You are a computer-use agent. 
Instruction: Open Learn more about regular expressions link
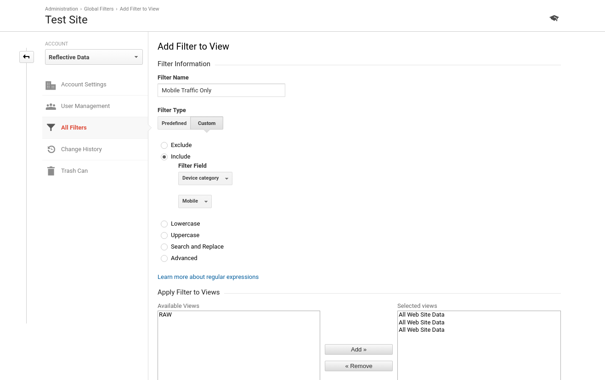pos(208,277)
